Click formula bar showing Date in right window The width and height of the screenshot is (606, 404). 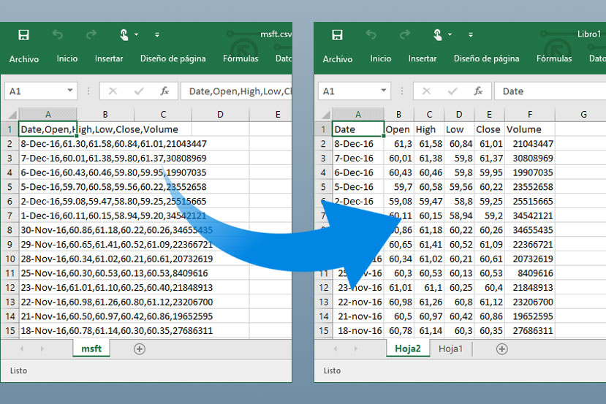[x=548, y=91]
